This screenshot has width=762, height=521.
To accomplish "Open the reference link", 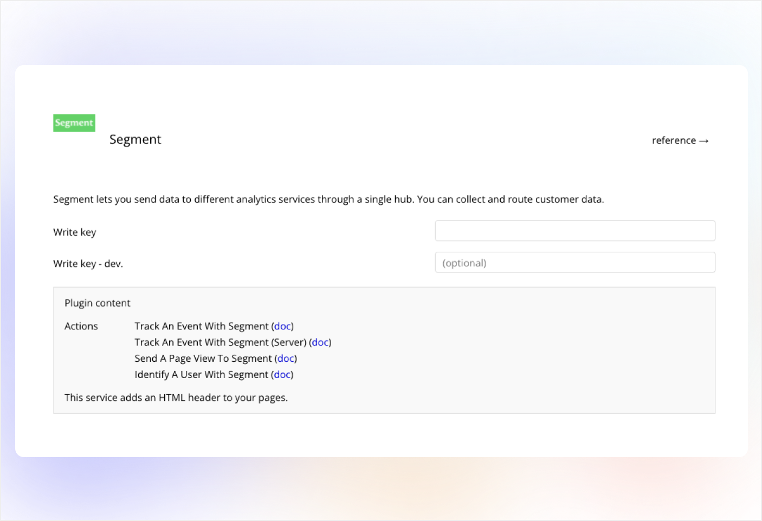I will pyautogui.click(x=674, y=141).
